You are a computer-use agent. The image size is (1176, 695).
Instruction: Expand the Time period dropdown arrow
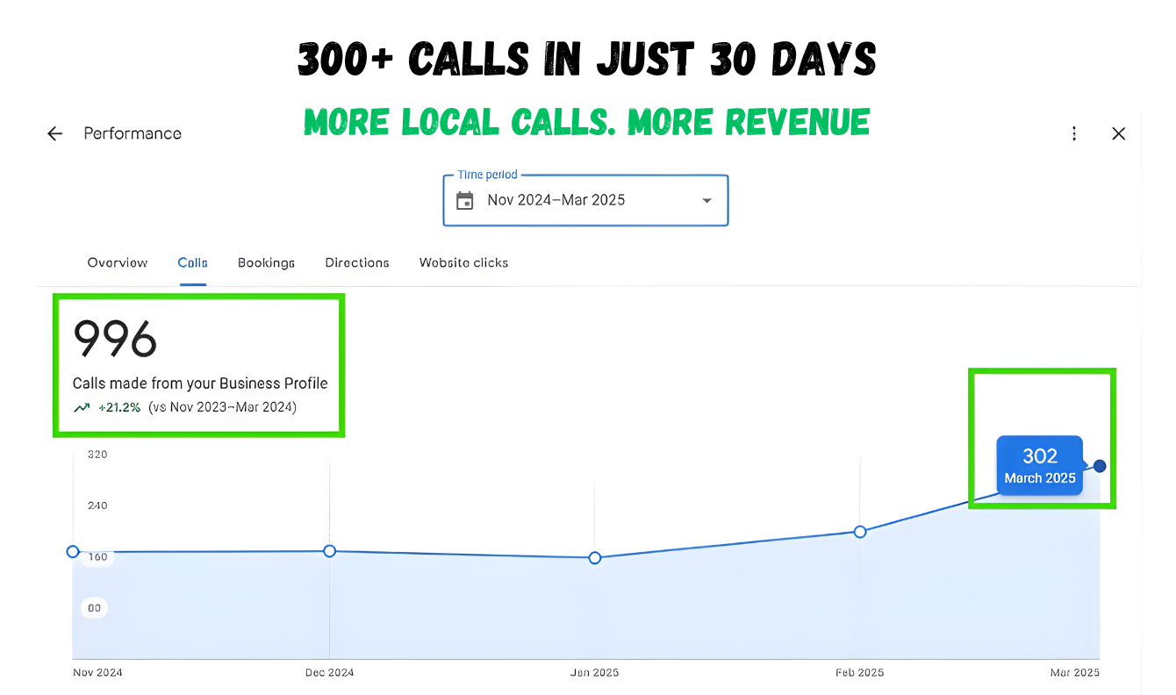[707, 200]
